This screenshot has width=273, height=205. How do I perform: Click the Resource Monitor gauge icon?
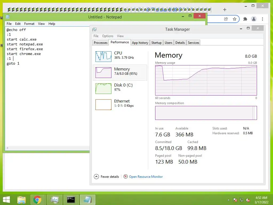coord(125,177)
